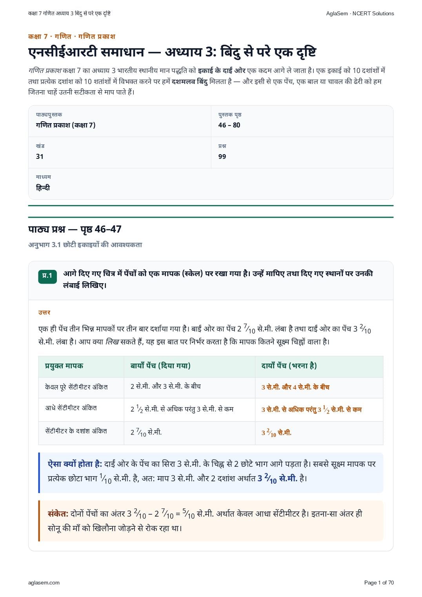Click the breadcrumb कक्षा 7 · गणित · गणित प्रकाश

click(x=72, y=36)
